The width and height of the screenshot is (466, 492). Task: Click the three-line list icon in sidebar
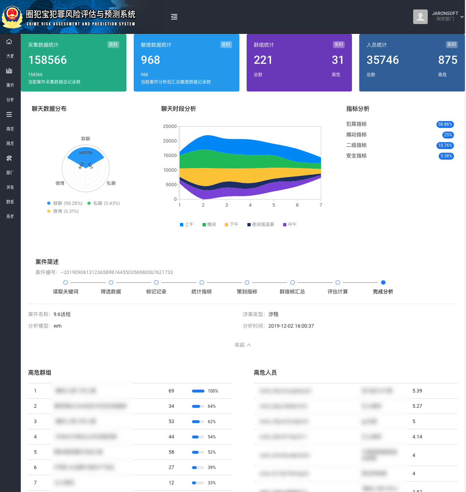(x=9, y=114)
